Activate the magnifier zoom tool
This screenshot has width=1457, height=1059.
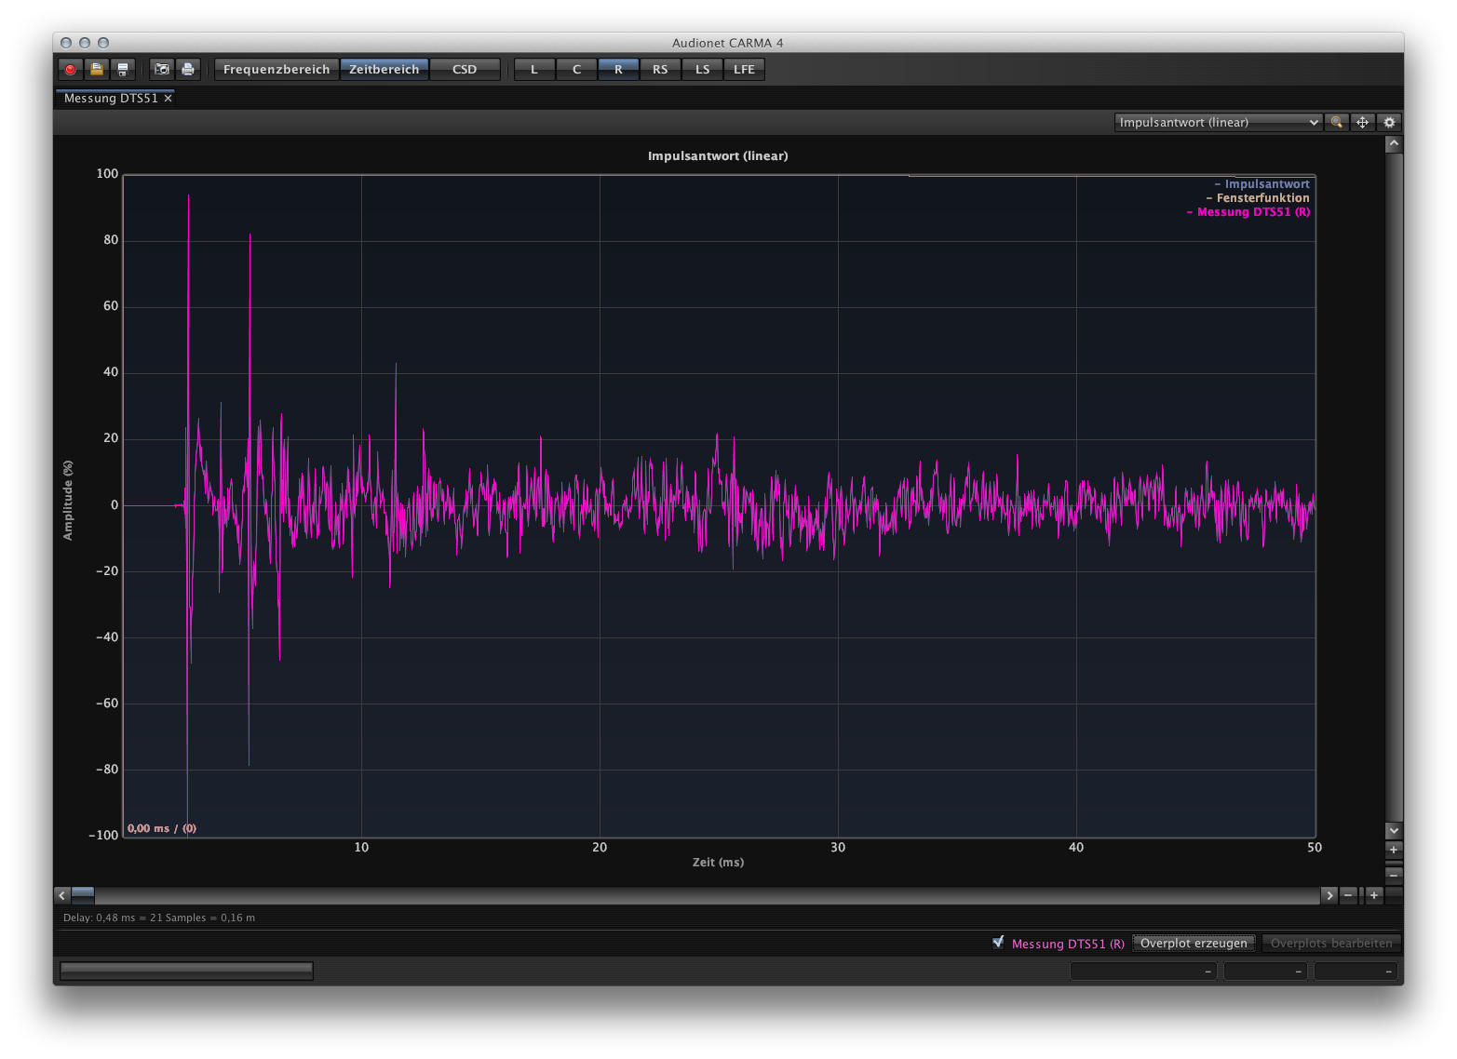pyautogui.click(x=1337, y=123)
